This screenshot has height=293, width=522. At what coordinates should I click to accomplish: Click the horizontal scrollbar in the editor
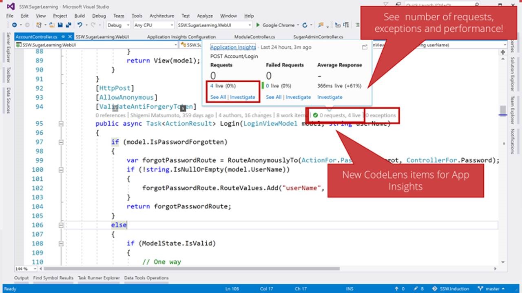(x=192, y=269)
